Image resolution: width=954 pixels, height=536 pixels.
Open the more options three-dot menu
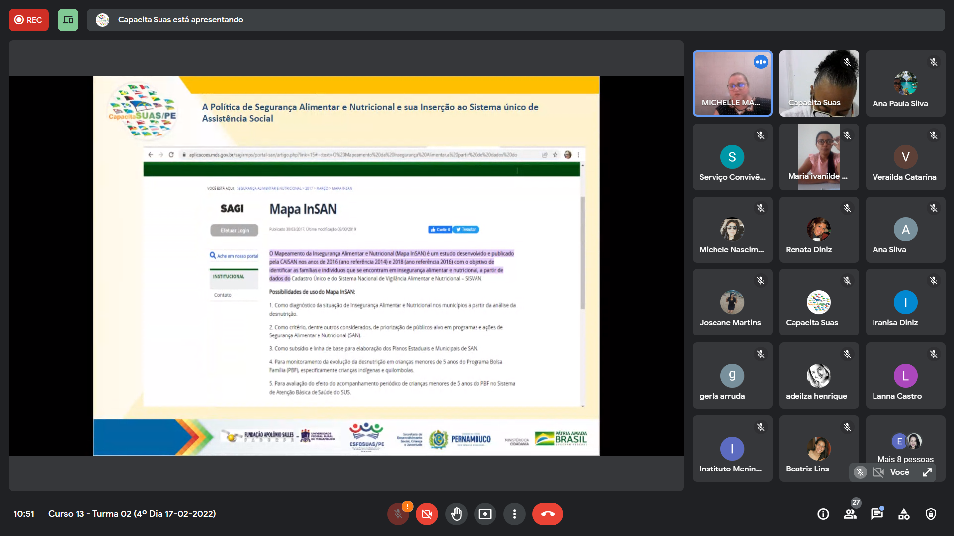coord(514,514)
